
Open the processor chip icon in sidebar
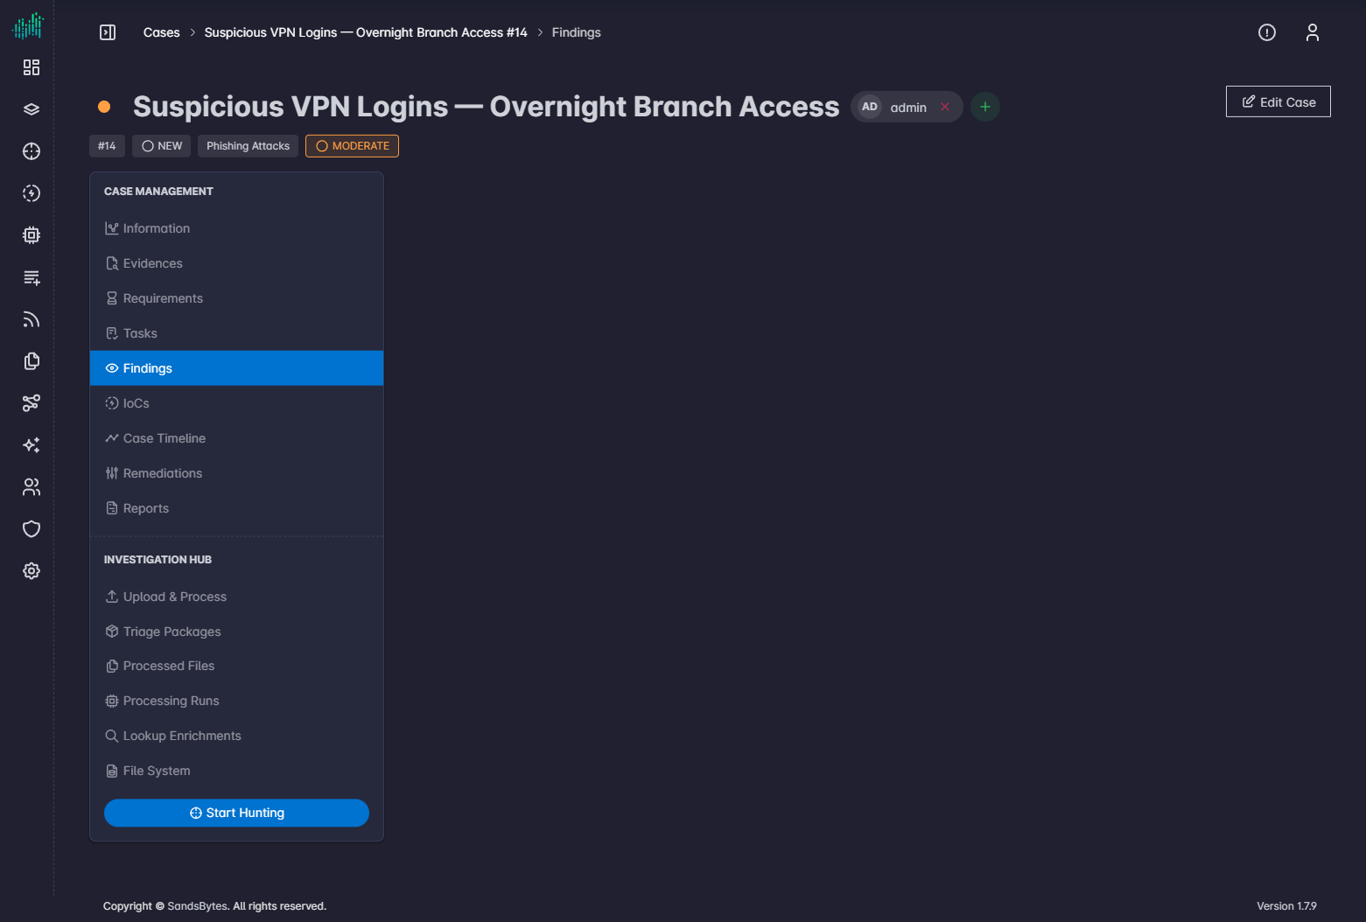click(x=32, y=235)
